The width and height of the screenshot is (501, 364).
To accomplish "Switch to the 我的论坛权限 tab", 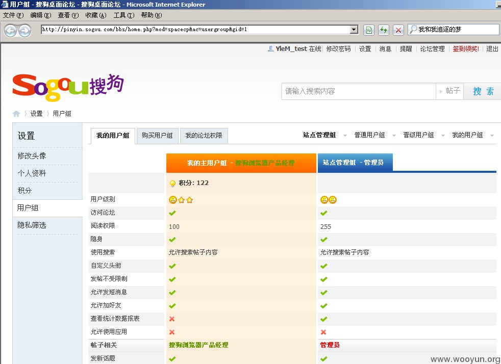I will point(204,136).
